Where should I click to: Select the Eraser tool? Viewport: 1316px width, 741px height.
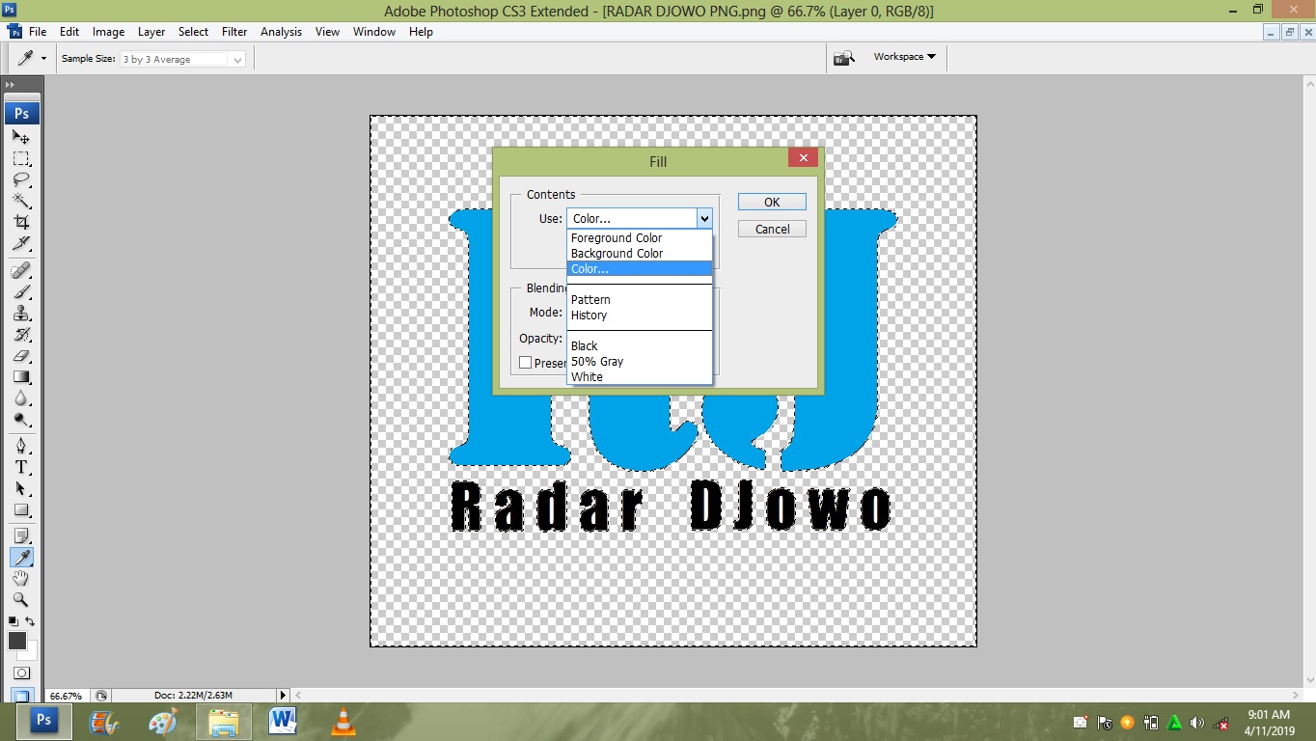click(21, 355)
